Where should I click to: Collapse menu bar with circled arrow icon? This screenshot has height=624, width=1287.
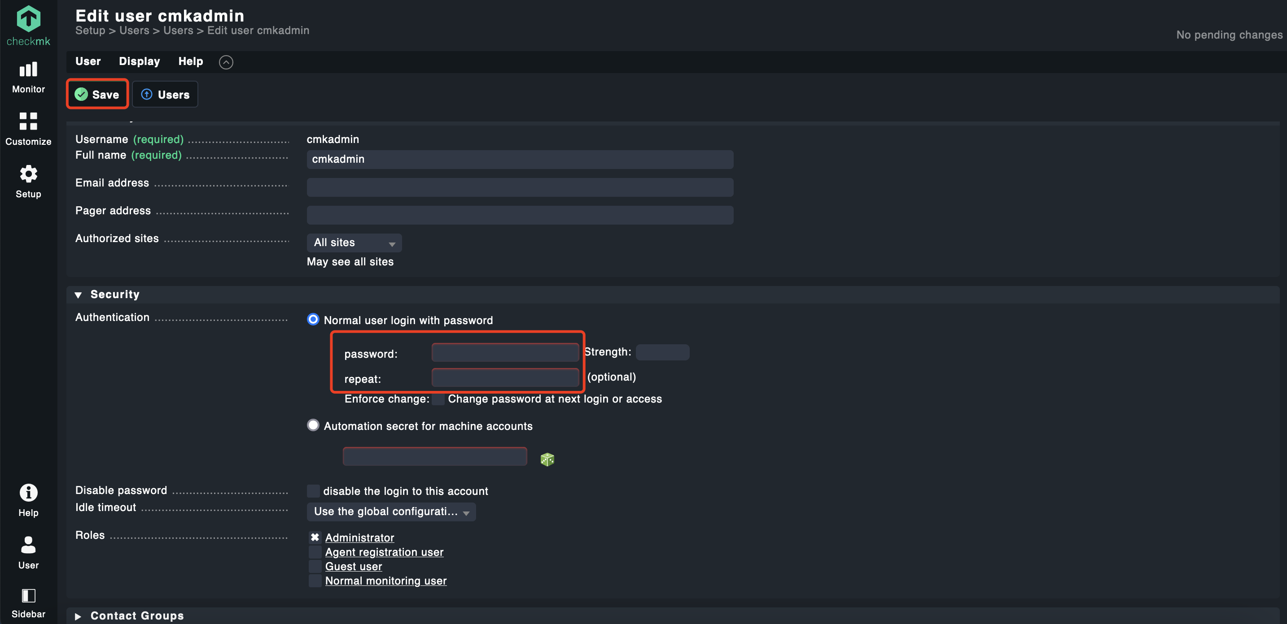click(x=226, y=62)
